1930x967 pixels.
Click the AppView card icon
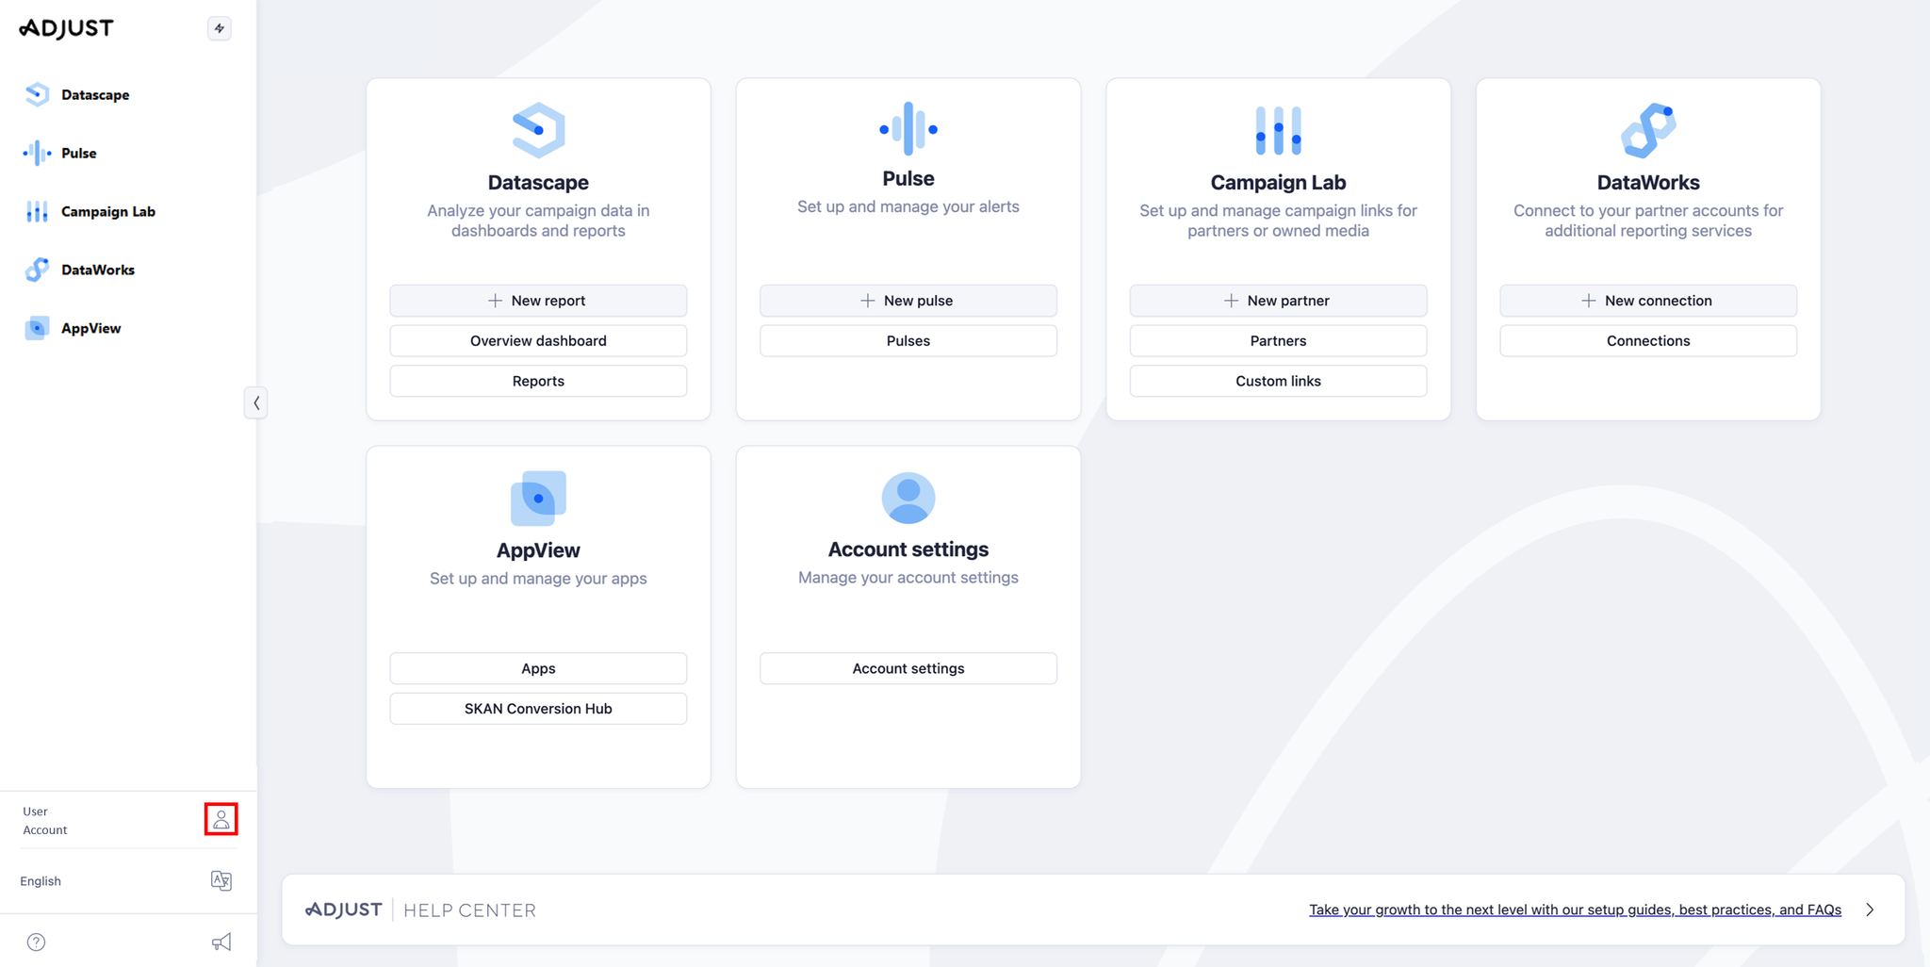[538, 498]
